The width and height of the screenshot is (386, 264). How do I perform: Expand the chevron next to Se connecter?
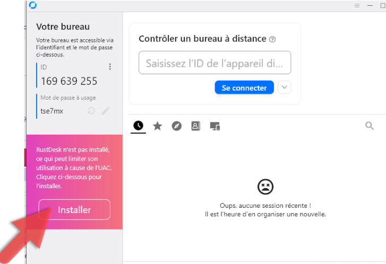coord(285,87)
